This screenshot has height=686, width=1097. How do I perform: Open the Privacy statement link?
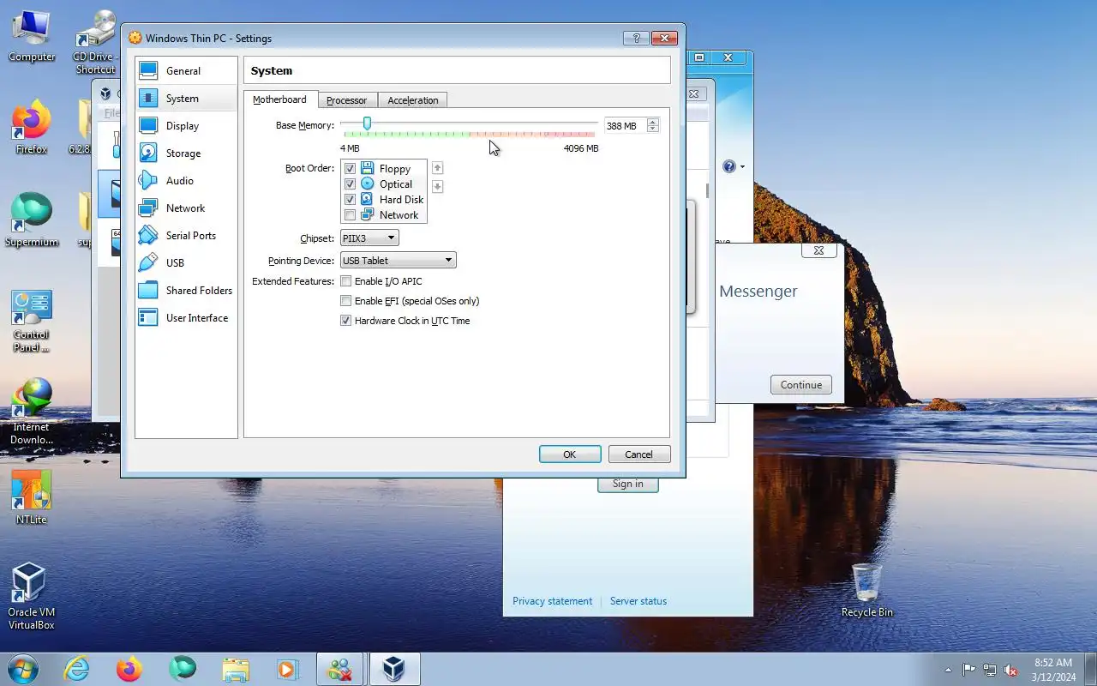(x=552, y=601)
